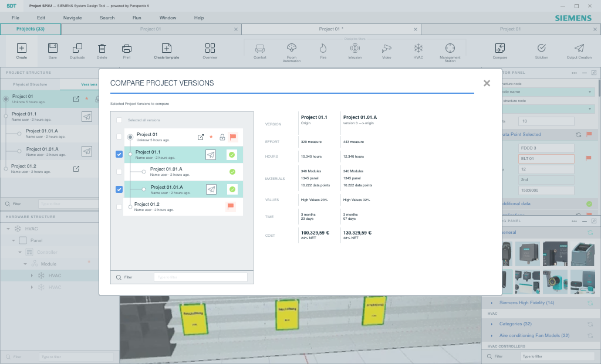Image resolution: width=601 pixels, height=364 pixels.
Task: Uncheck the dialog Project 01.1 checkbox
Action: point(119,154)
